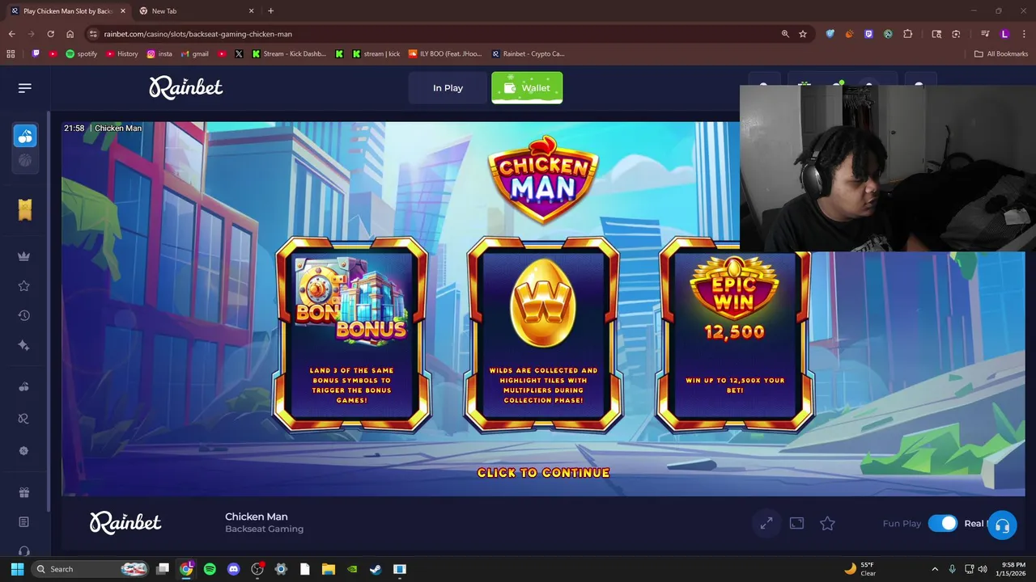Open recent history clock sidebar icon

point(24,315)
